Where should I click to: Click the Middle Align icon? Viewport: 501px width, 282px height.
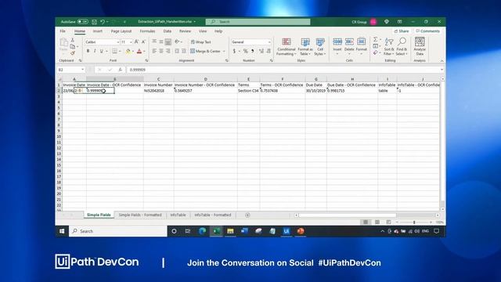(x=161, y=42)
